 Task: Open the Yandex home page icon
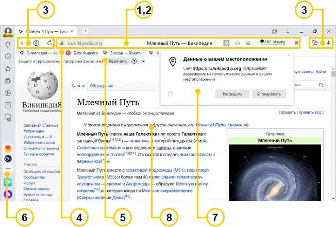(x=36, y=43)
